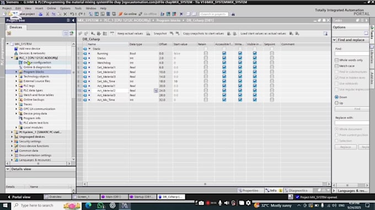Switch to Main (OB1) editor tab
Viewport: 375px width, 210px height.
pos(114,197)
